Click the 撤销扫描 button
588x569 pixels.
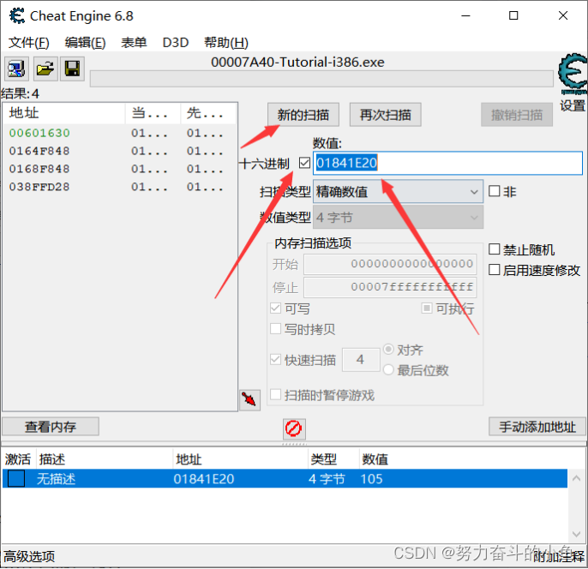517,115
